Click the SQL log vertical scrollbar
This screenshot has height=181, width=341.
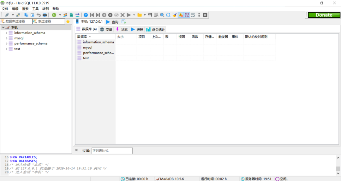point(338,165)
